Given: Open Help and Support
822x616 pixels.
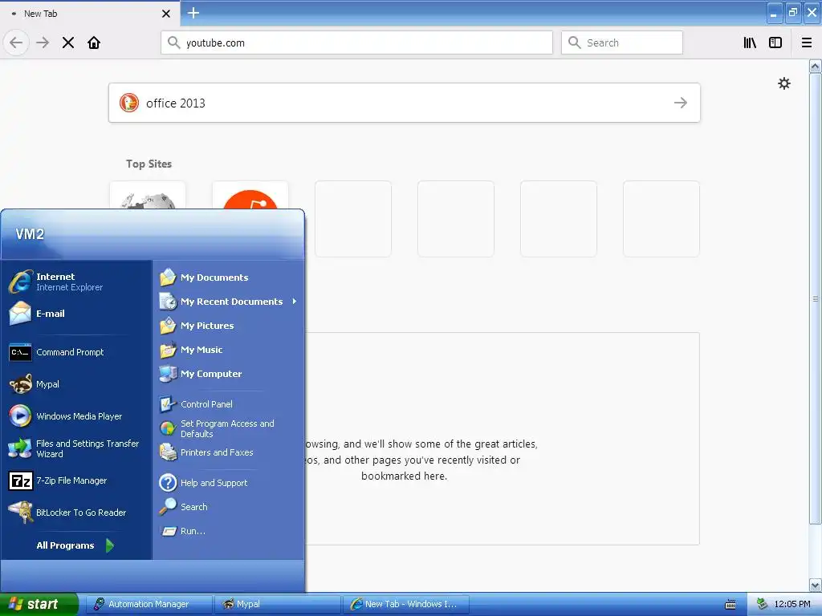Looking at the screenshot, I should [x=228, y=483].
